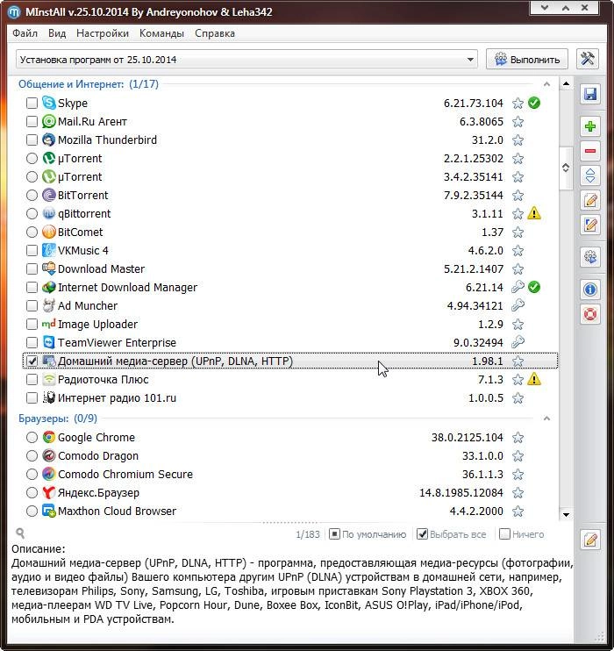614x651 pixels.
Task: Open the Настройки menu
Action: tap(103, 33)
